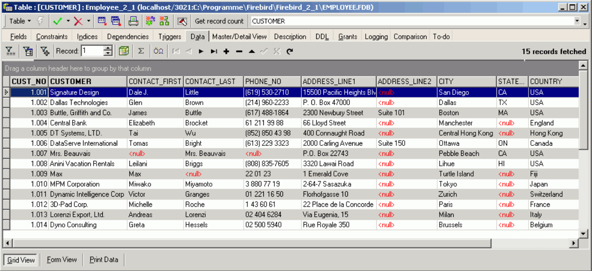The height and width of the screenshot is (271, 592).
Task: Open the DDL tab
Action: [322, 36]
